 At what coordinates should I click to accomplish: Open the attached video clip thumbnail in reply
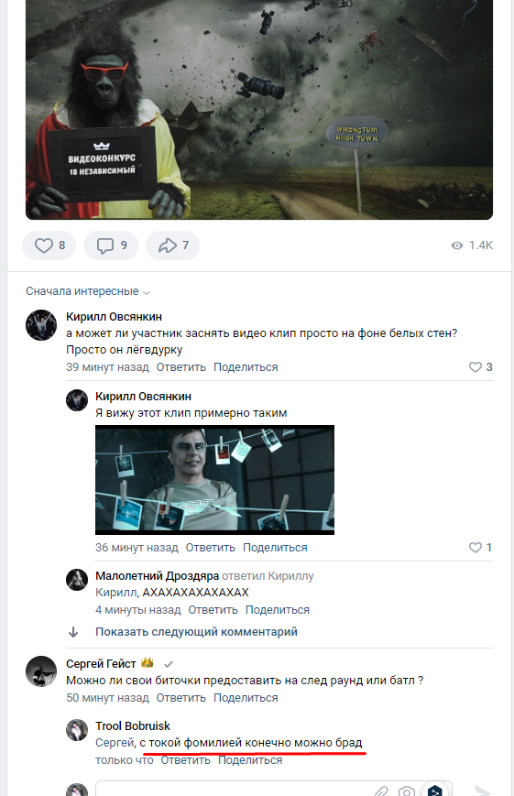[x=214, y=480]
